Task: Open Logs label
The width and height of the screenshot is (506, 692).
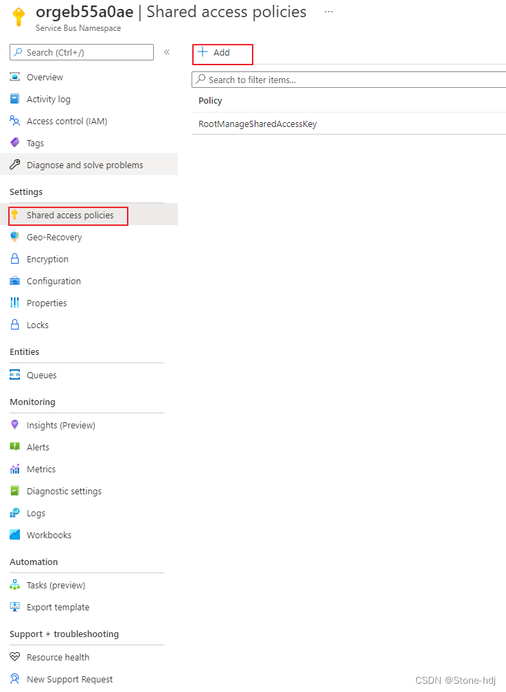Action: (36, 514)
